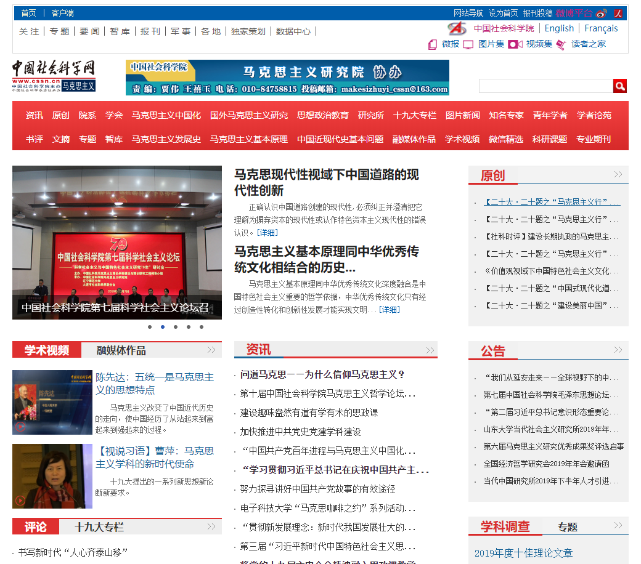Open the 中国社会科学网 site logo
Image resolution: width=641 pixels, height=564 pixels.
pyautogui.click(x=54, y=76)
